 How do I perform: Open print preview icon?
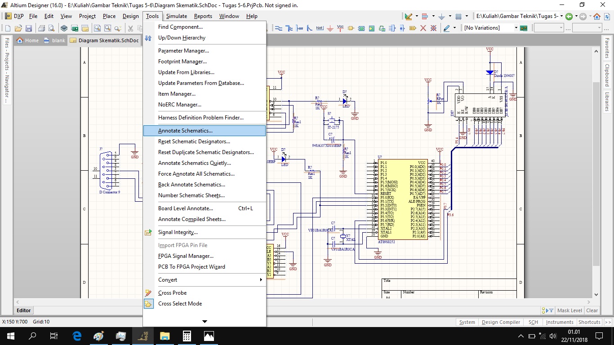pos(51,28)
